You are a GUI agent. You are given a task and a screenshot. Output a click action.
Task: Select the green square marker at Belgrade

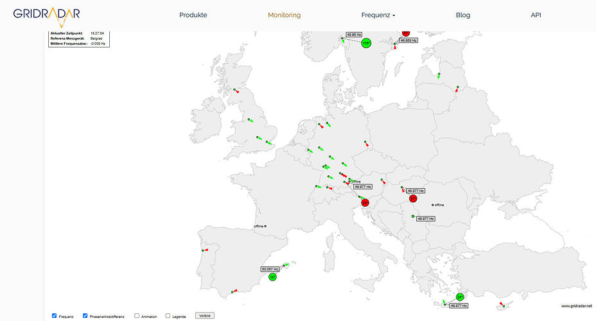click(413, 216)
